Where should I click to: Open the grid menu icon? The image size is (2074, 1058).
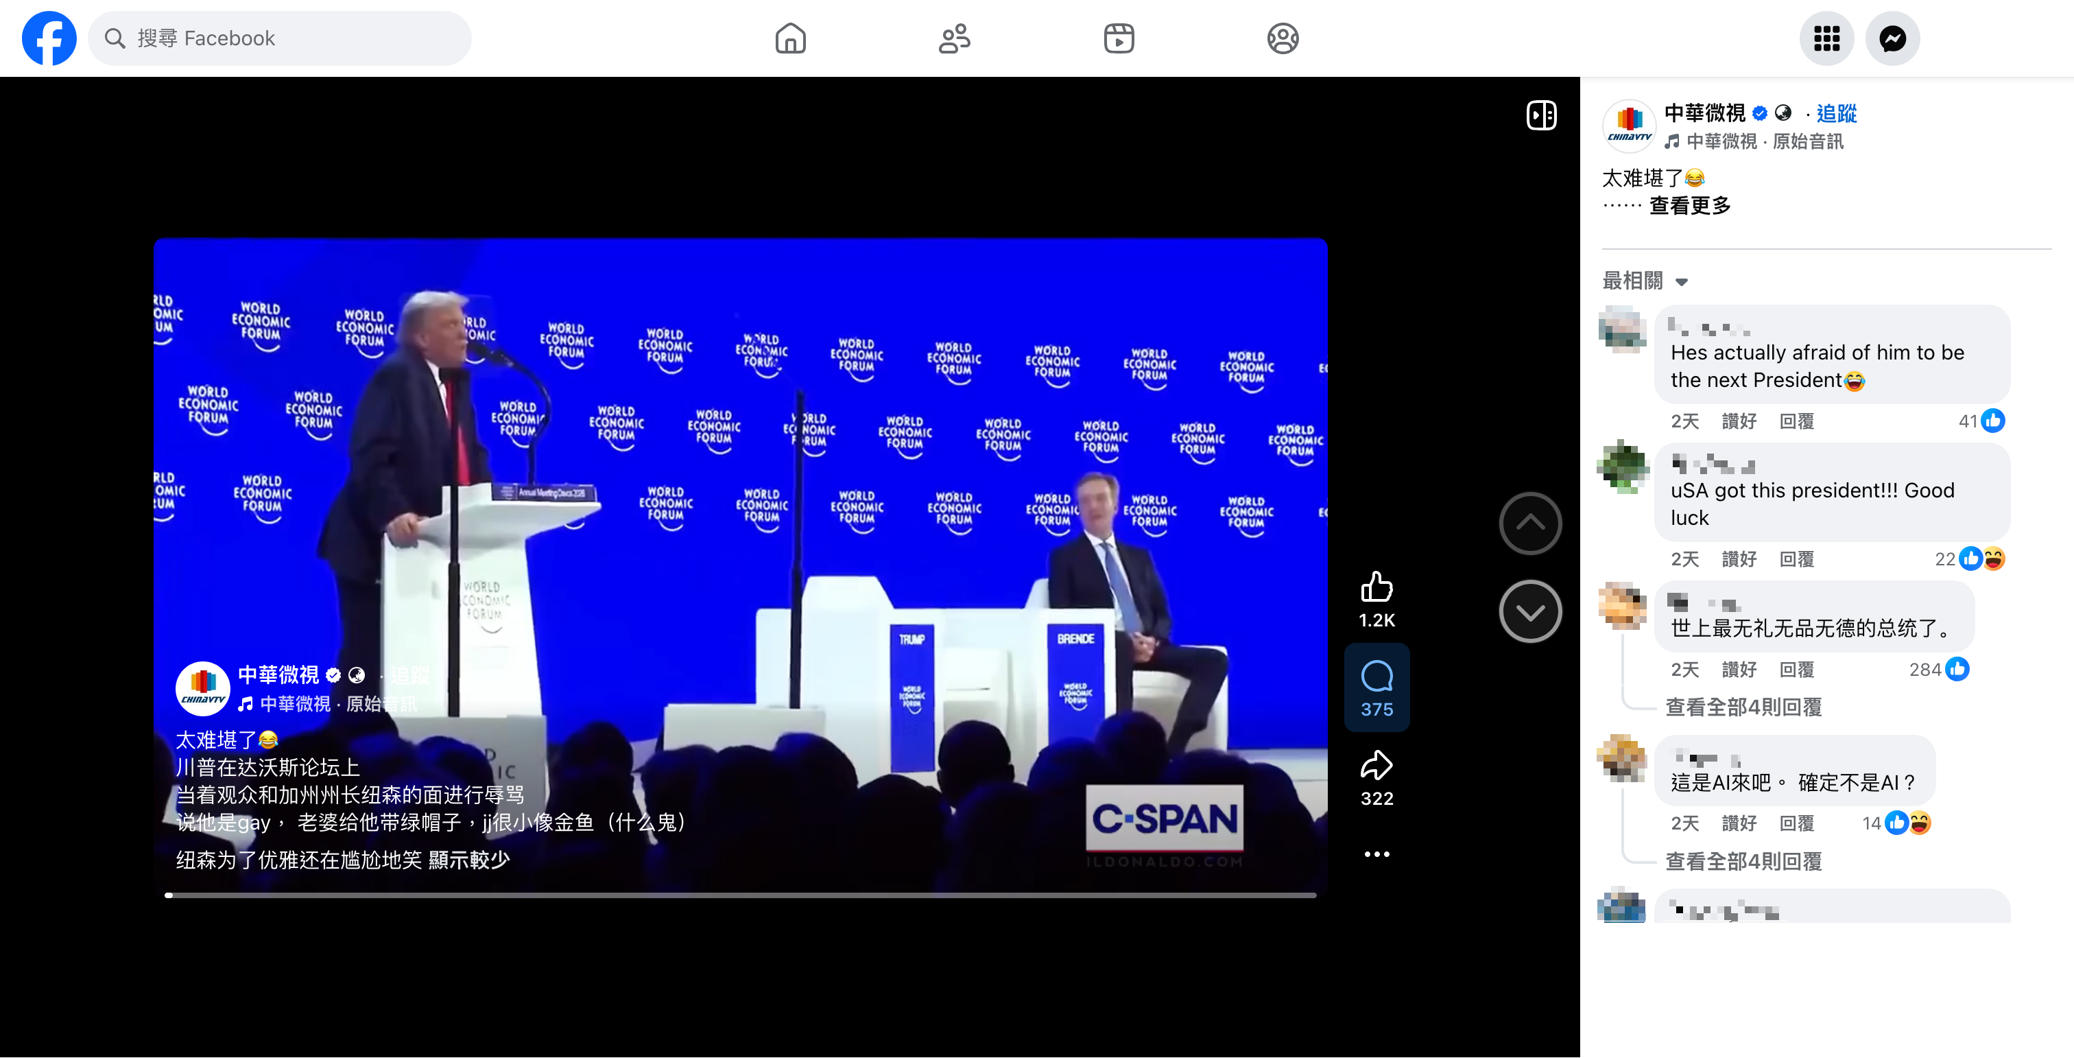pos(1826,38)
